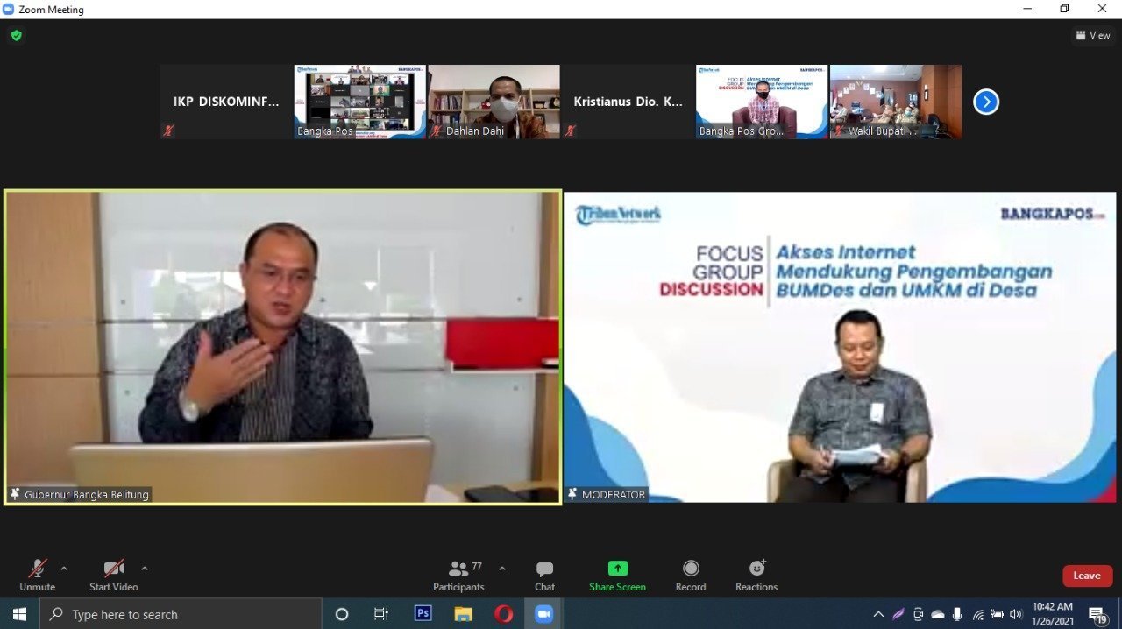
Task: Expand audio options arrow next to Unmute
Action: point(64,569)
